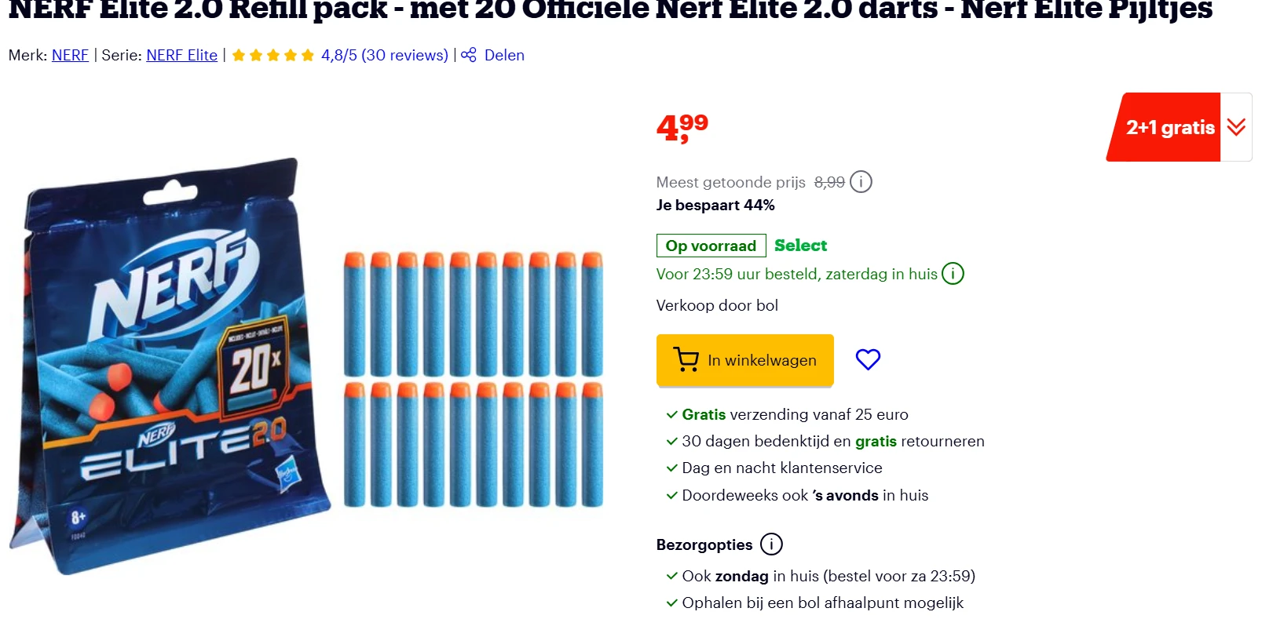Click the green Select logo

click(x=799, y=245)
